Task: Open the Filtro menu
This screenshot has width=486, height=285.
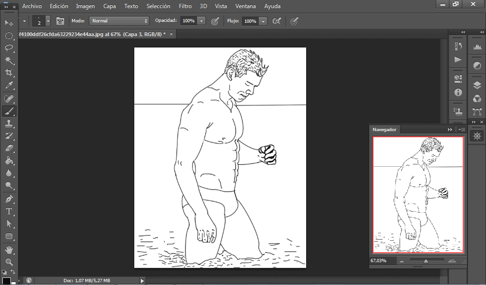Action: coord(185,6)
